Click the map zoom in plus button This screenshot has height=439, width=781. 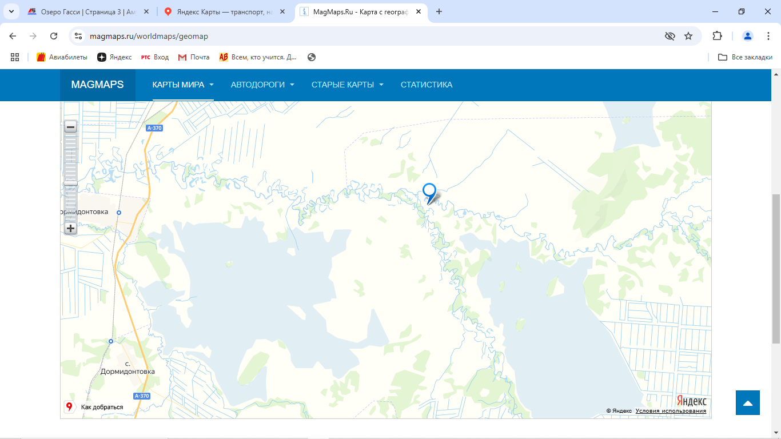[70, 229]
